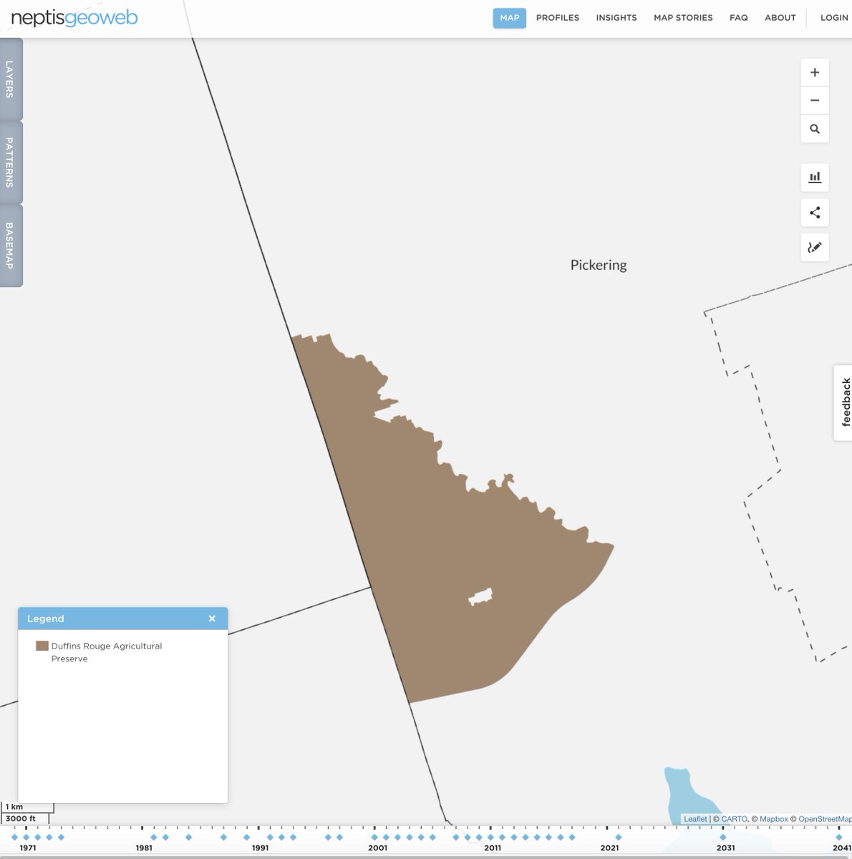Click the 2001 timeline year label
Image resolution: width=852 pixels, height=859 pixels.
tap(377, 848)
